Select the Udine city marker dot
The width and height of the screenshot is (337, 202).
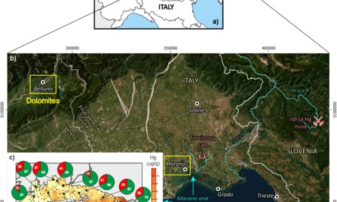click(x=197, y=104)
